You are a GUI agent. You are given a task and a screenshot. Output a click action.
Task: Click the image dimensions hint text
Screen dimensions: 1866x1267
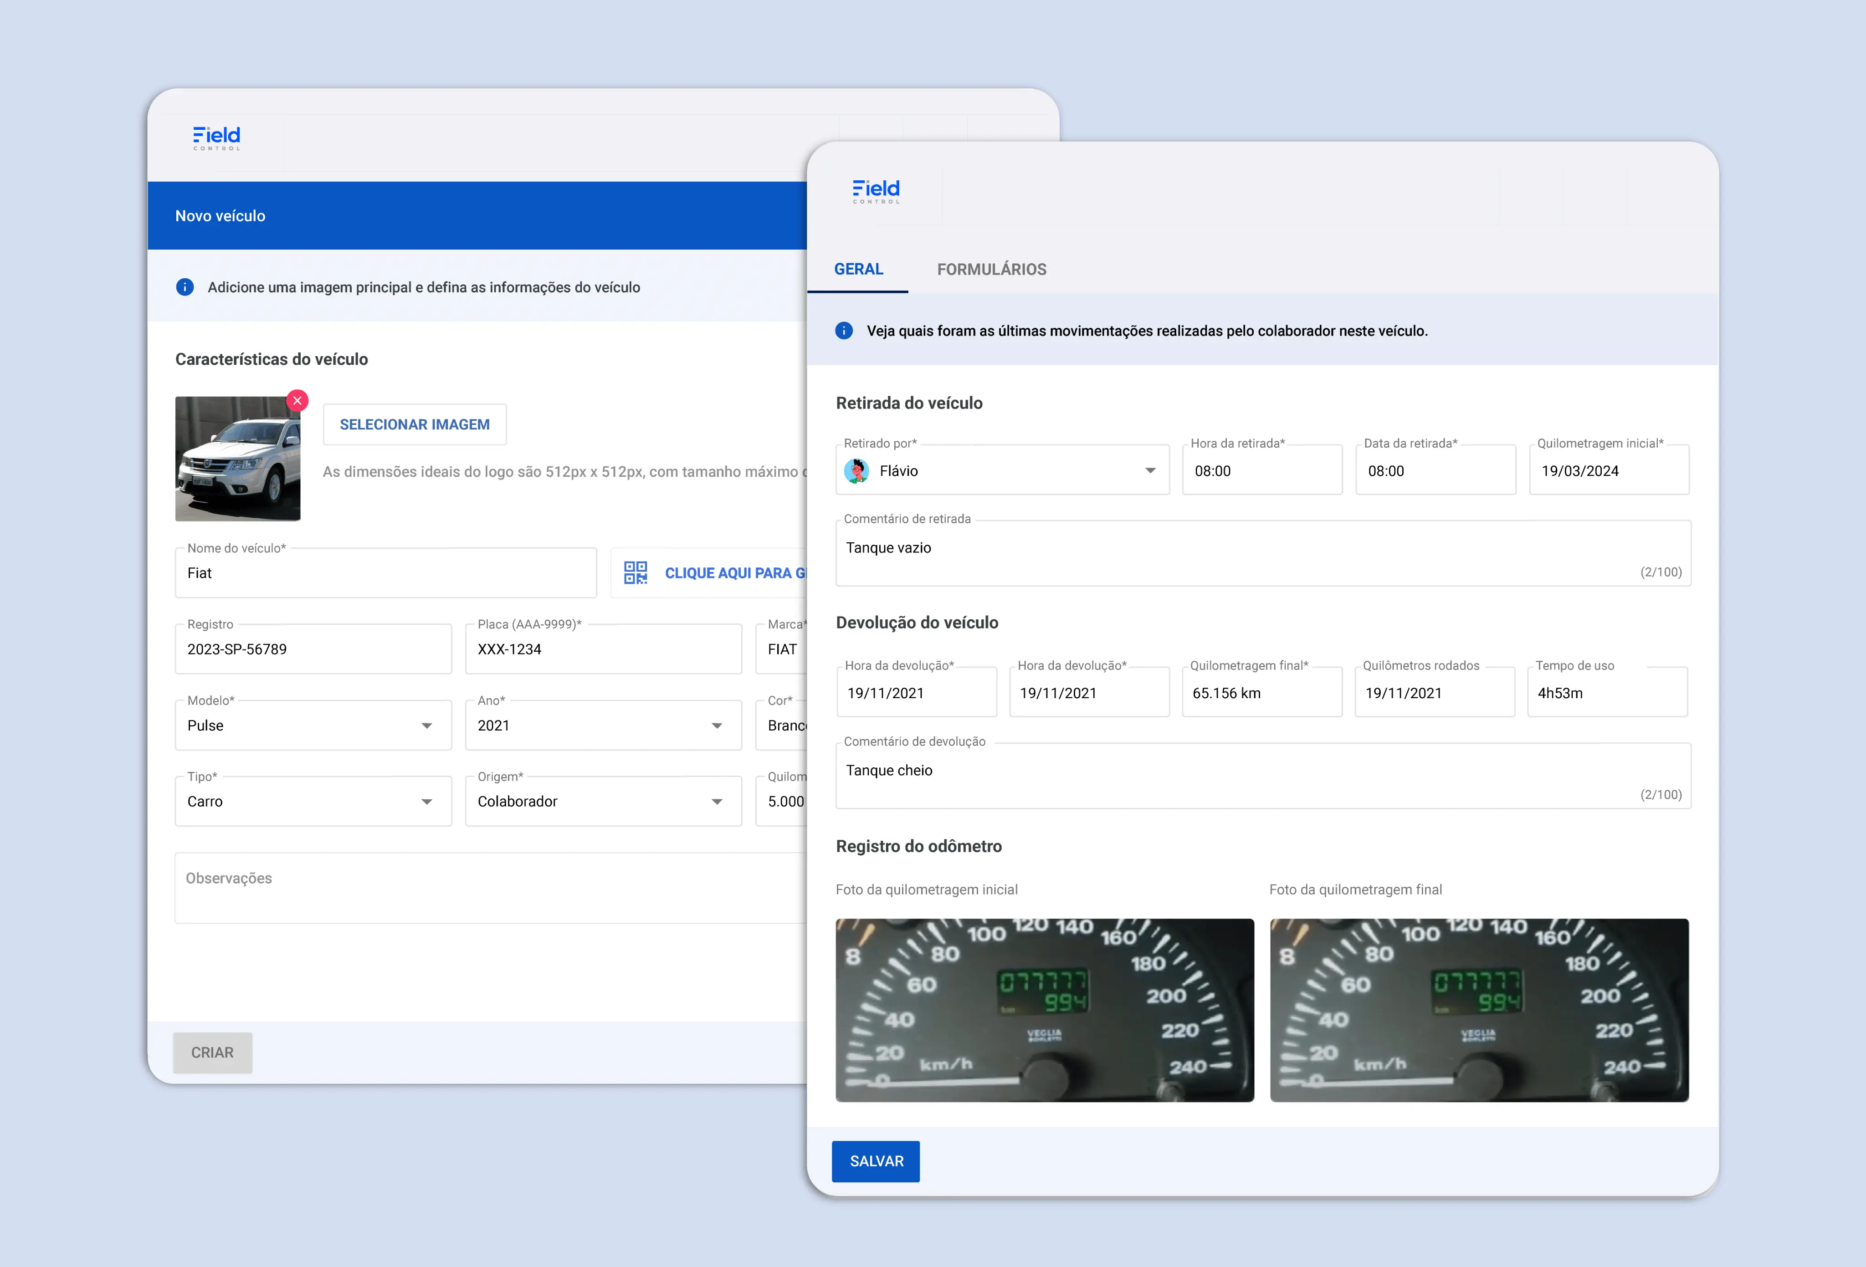click(x=564, y=471)
